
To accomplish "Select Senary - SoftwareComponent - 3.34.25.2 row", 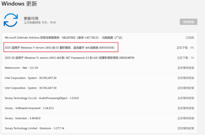I will [x=99, y=108].
